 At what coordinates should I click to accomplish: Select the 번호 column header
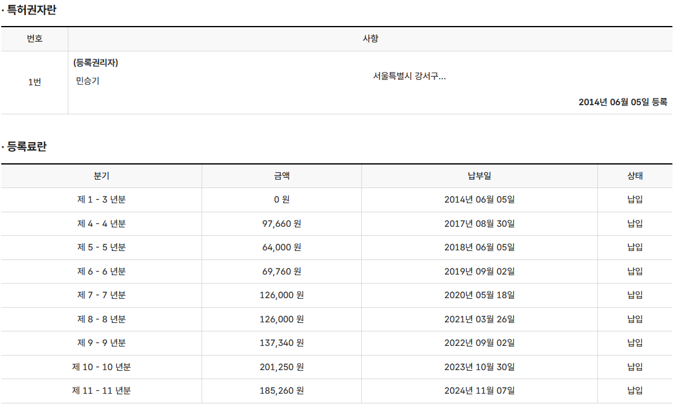pos(34,39)
